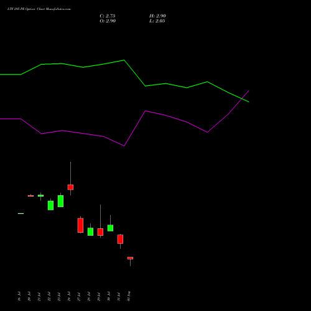Click the red candle body for 27 Jul

[80, 225]
